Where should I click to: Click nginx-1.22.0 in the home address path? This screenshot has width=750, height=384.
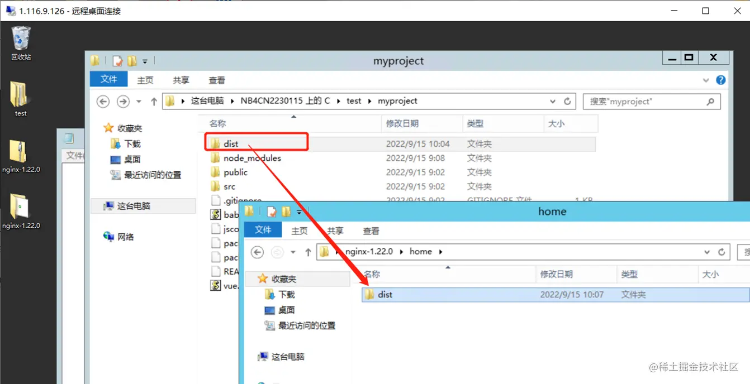click(369, 252)
